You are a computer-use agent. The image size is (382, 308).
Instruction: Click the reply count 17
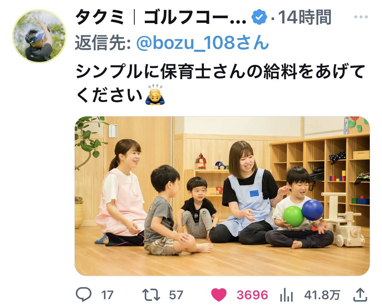(x=107, y=295)
